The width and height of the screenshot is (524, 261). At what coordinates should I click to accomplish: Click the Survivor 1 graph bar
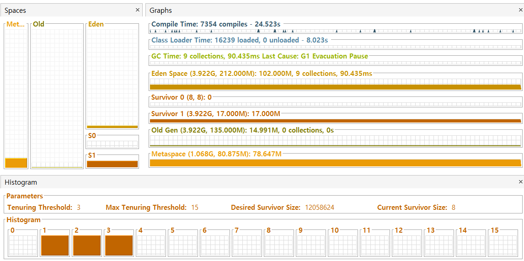coord(335,121)
